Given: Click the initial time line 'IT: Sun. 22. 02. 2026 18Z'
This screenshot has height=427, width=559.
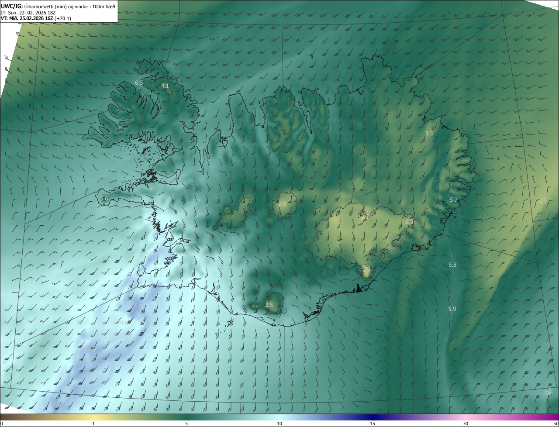Looking at the screenshot, I should (29, 13).
